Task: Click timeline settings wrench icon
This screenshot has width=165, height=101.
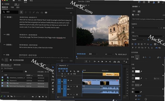Action: [x=74, y=71]
